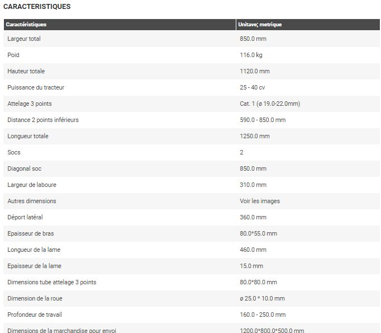
Task: Select the Profondeur de travail row label
Action: click(35, 315)
